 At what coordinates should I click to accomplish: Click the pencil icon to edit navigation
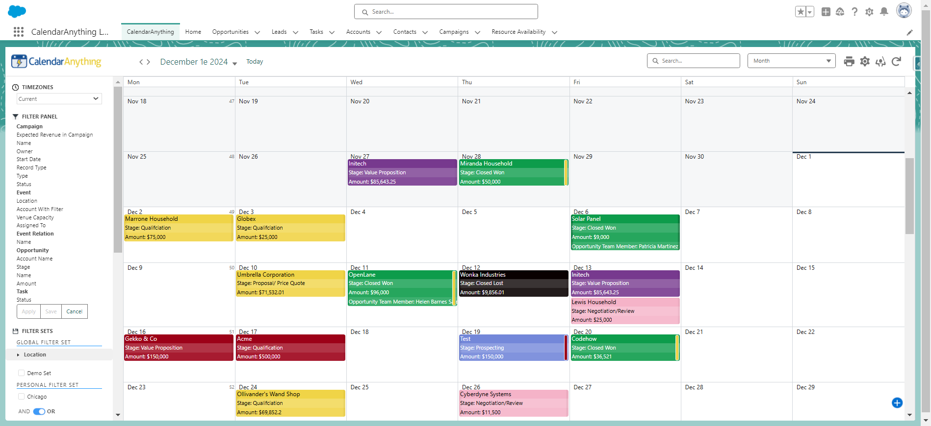point(909,32)
